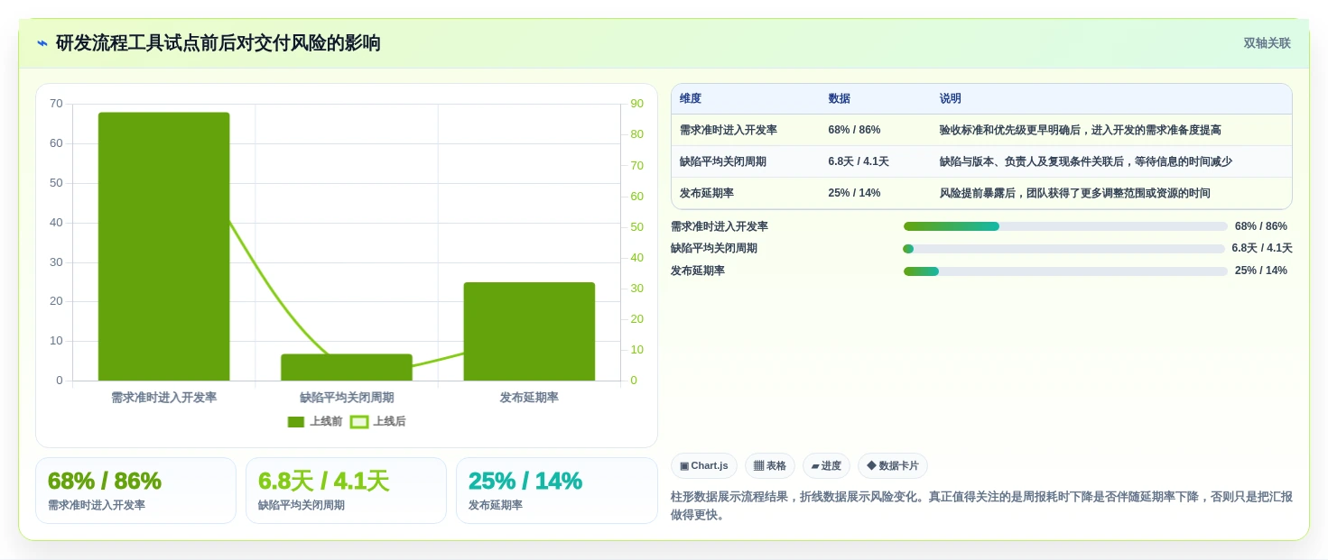
Task: Click the 发布延期率 table row name
Action: coord(707,193)
